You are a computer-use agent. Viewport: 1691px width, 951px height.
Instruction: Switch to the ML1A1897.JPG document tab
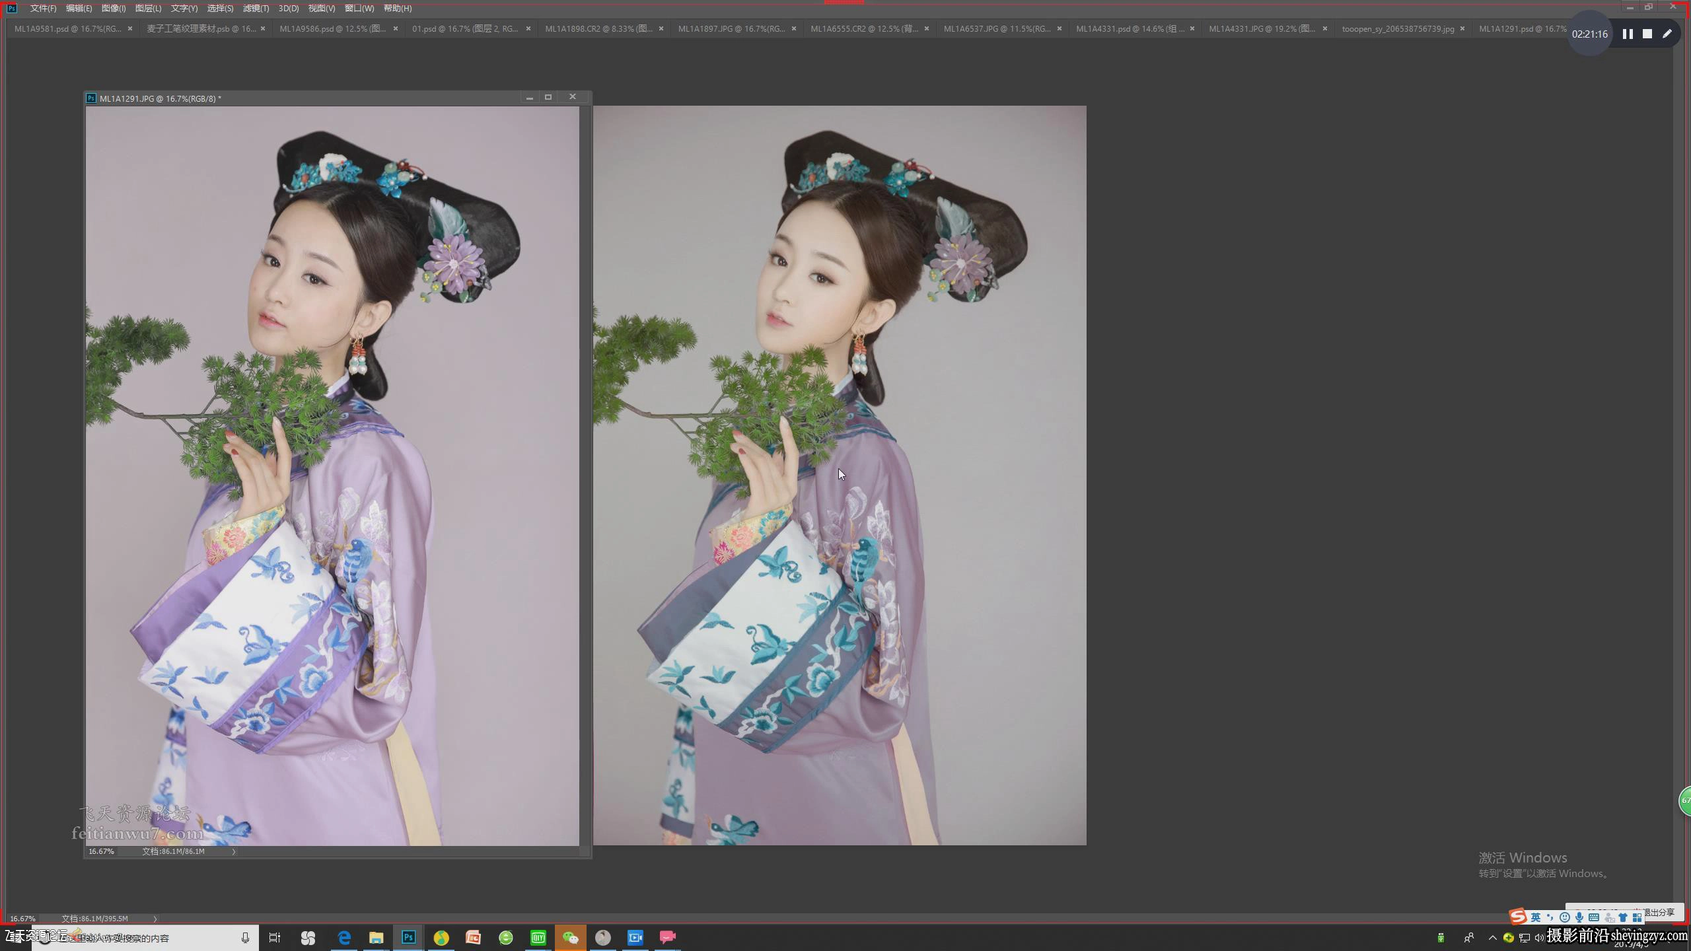point(731,29)
